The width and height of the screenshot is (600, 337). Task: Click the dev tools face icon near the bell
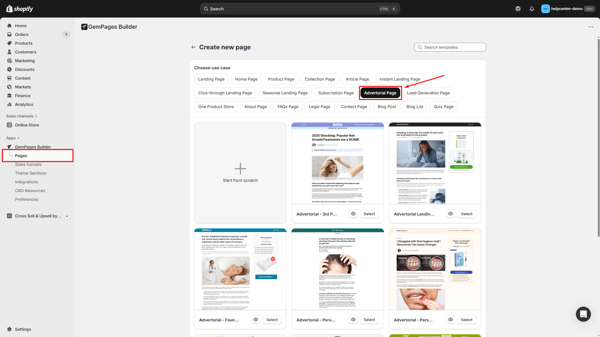(x=518, y=8)
